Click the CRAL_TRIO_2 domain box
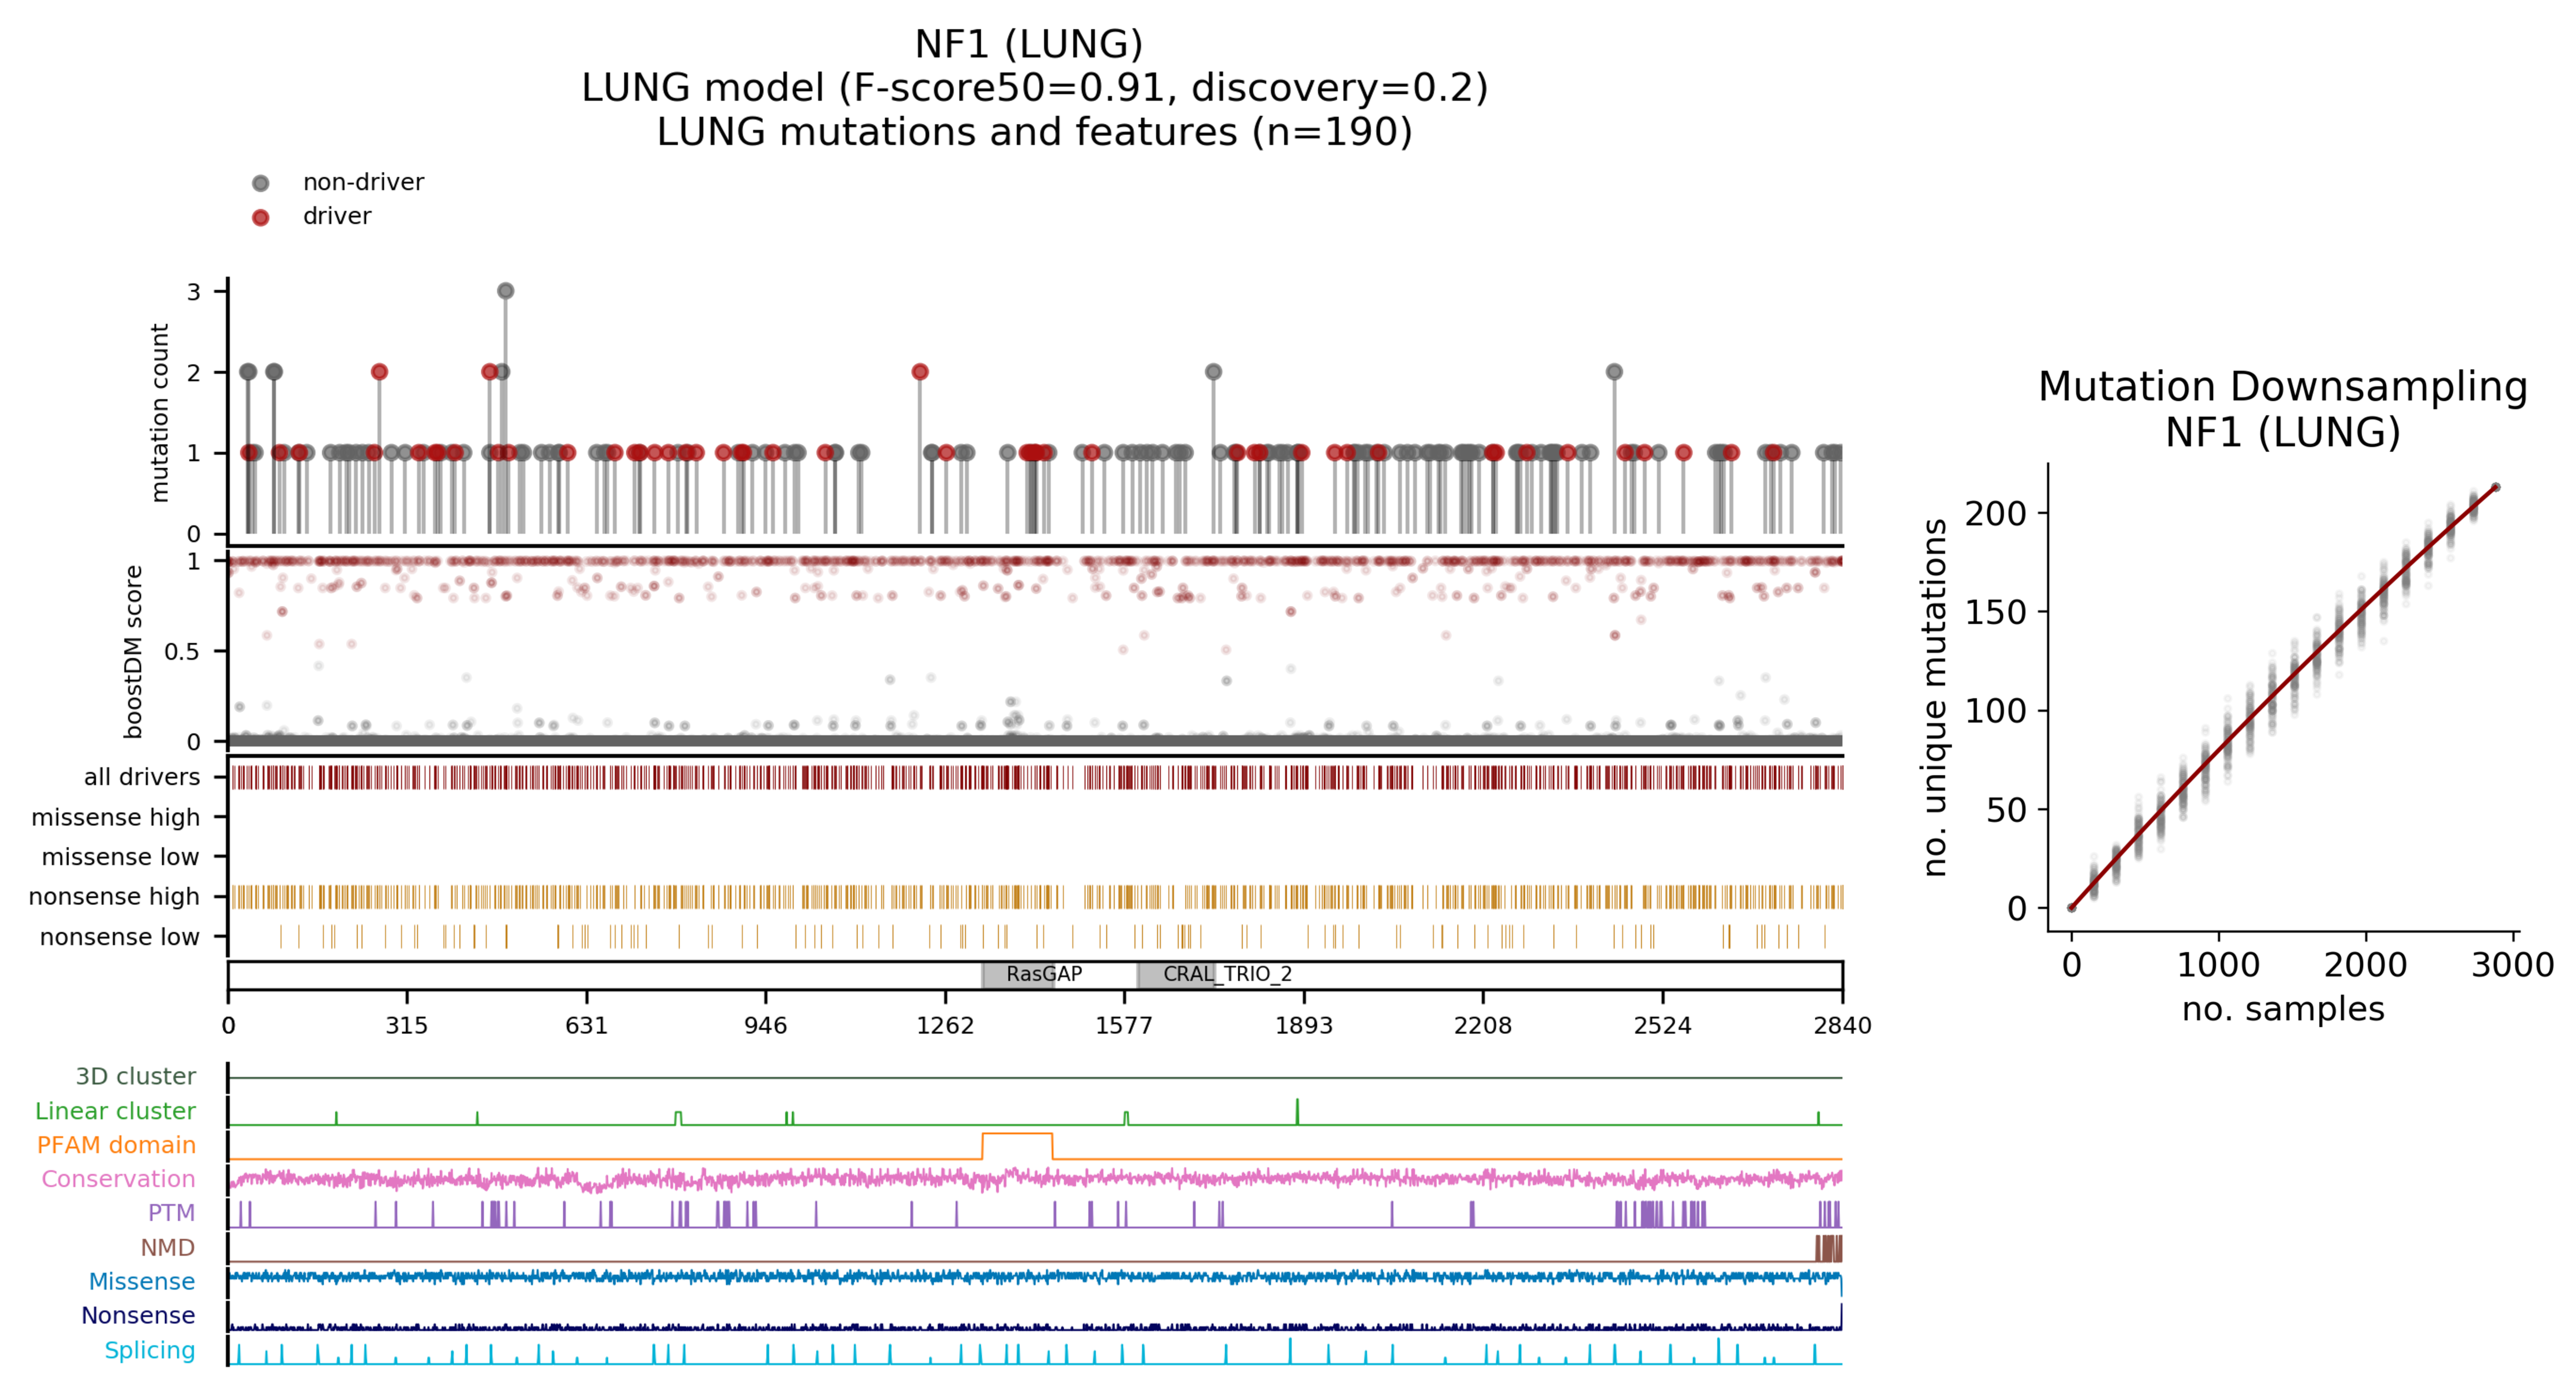The height and width of the screenshot is (1397, 2576). (1177, 974)
